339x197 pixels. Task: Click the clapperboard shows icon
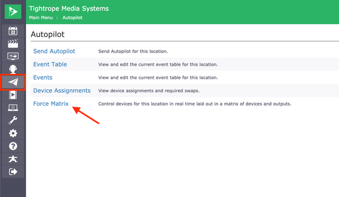click(x=13, y=43)
